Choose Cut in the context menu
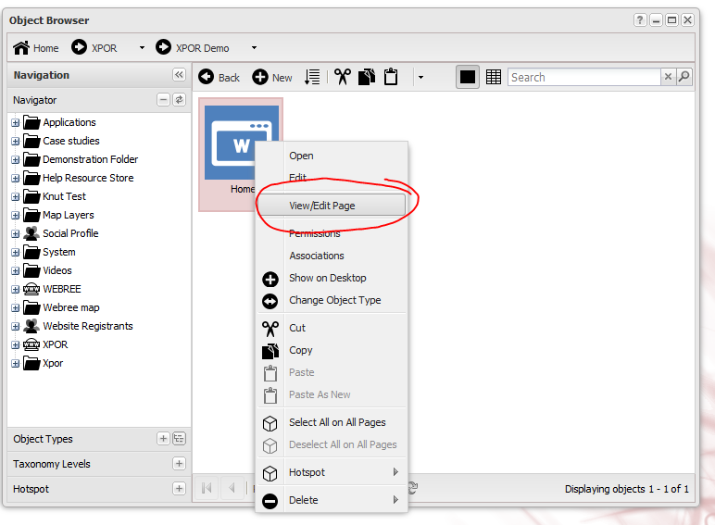Viewport: 715px width, 525px height. (x=332, y=328)
